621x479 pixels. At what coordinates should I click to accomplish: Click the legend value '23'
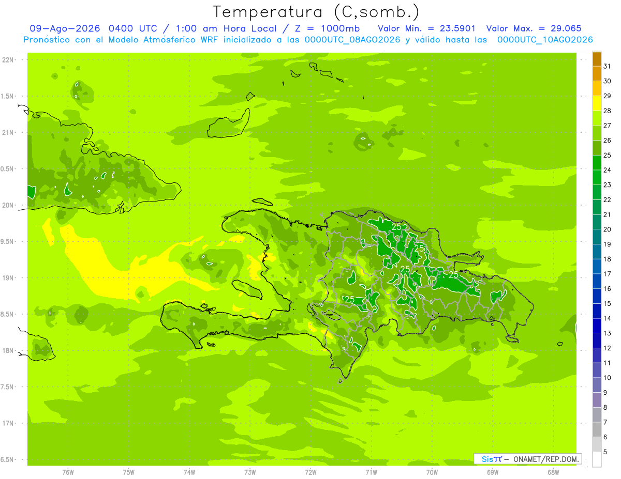608,184
